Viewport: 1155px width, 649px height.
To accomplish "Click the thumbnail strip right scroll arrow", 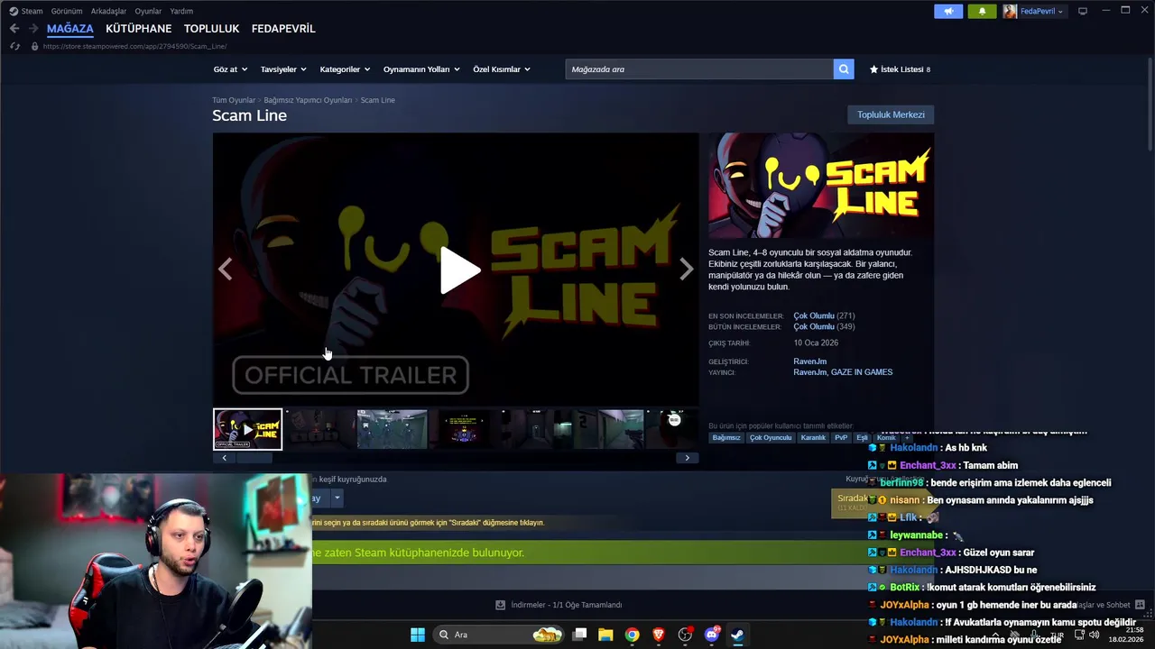I will [x=687, y=458].
